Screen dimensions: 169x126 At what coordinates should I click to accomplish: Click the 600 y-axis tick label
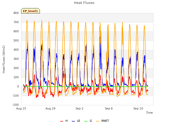(x=16, y=31)
